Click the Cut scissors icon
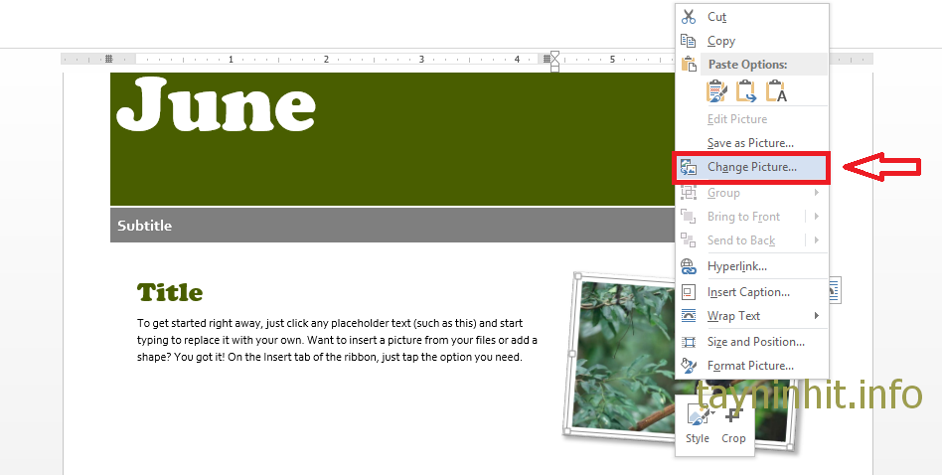The width and height of the screenshot is (942, 475). pyautogui.click(x=688, y=17)
